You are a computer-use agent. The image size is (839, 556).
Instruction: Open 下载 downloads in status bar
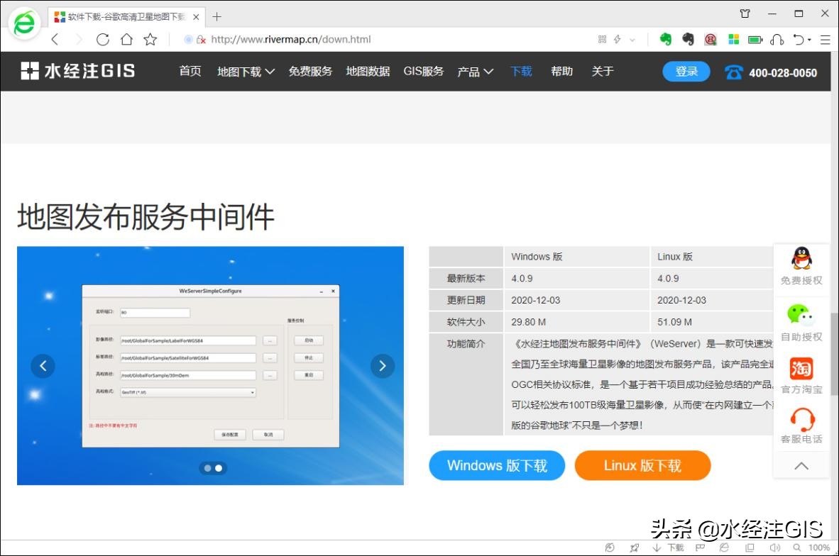pyautogui.click(x=669, y=547)
